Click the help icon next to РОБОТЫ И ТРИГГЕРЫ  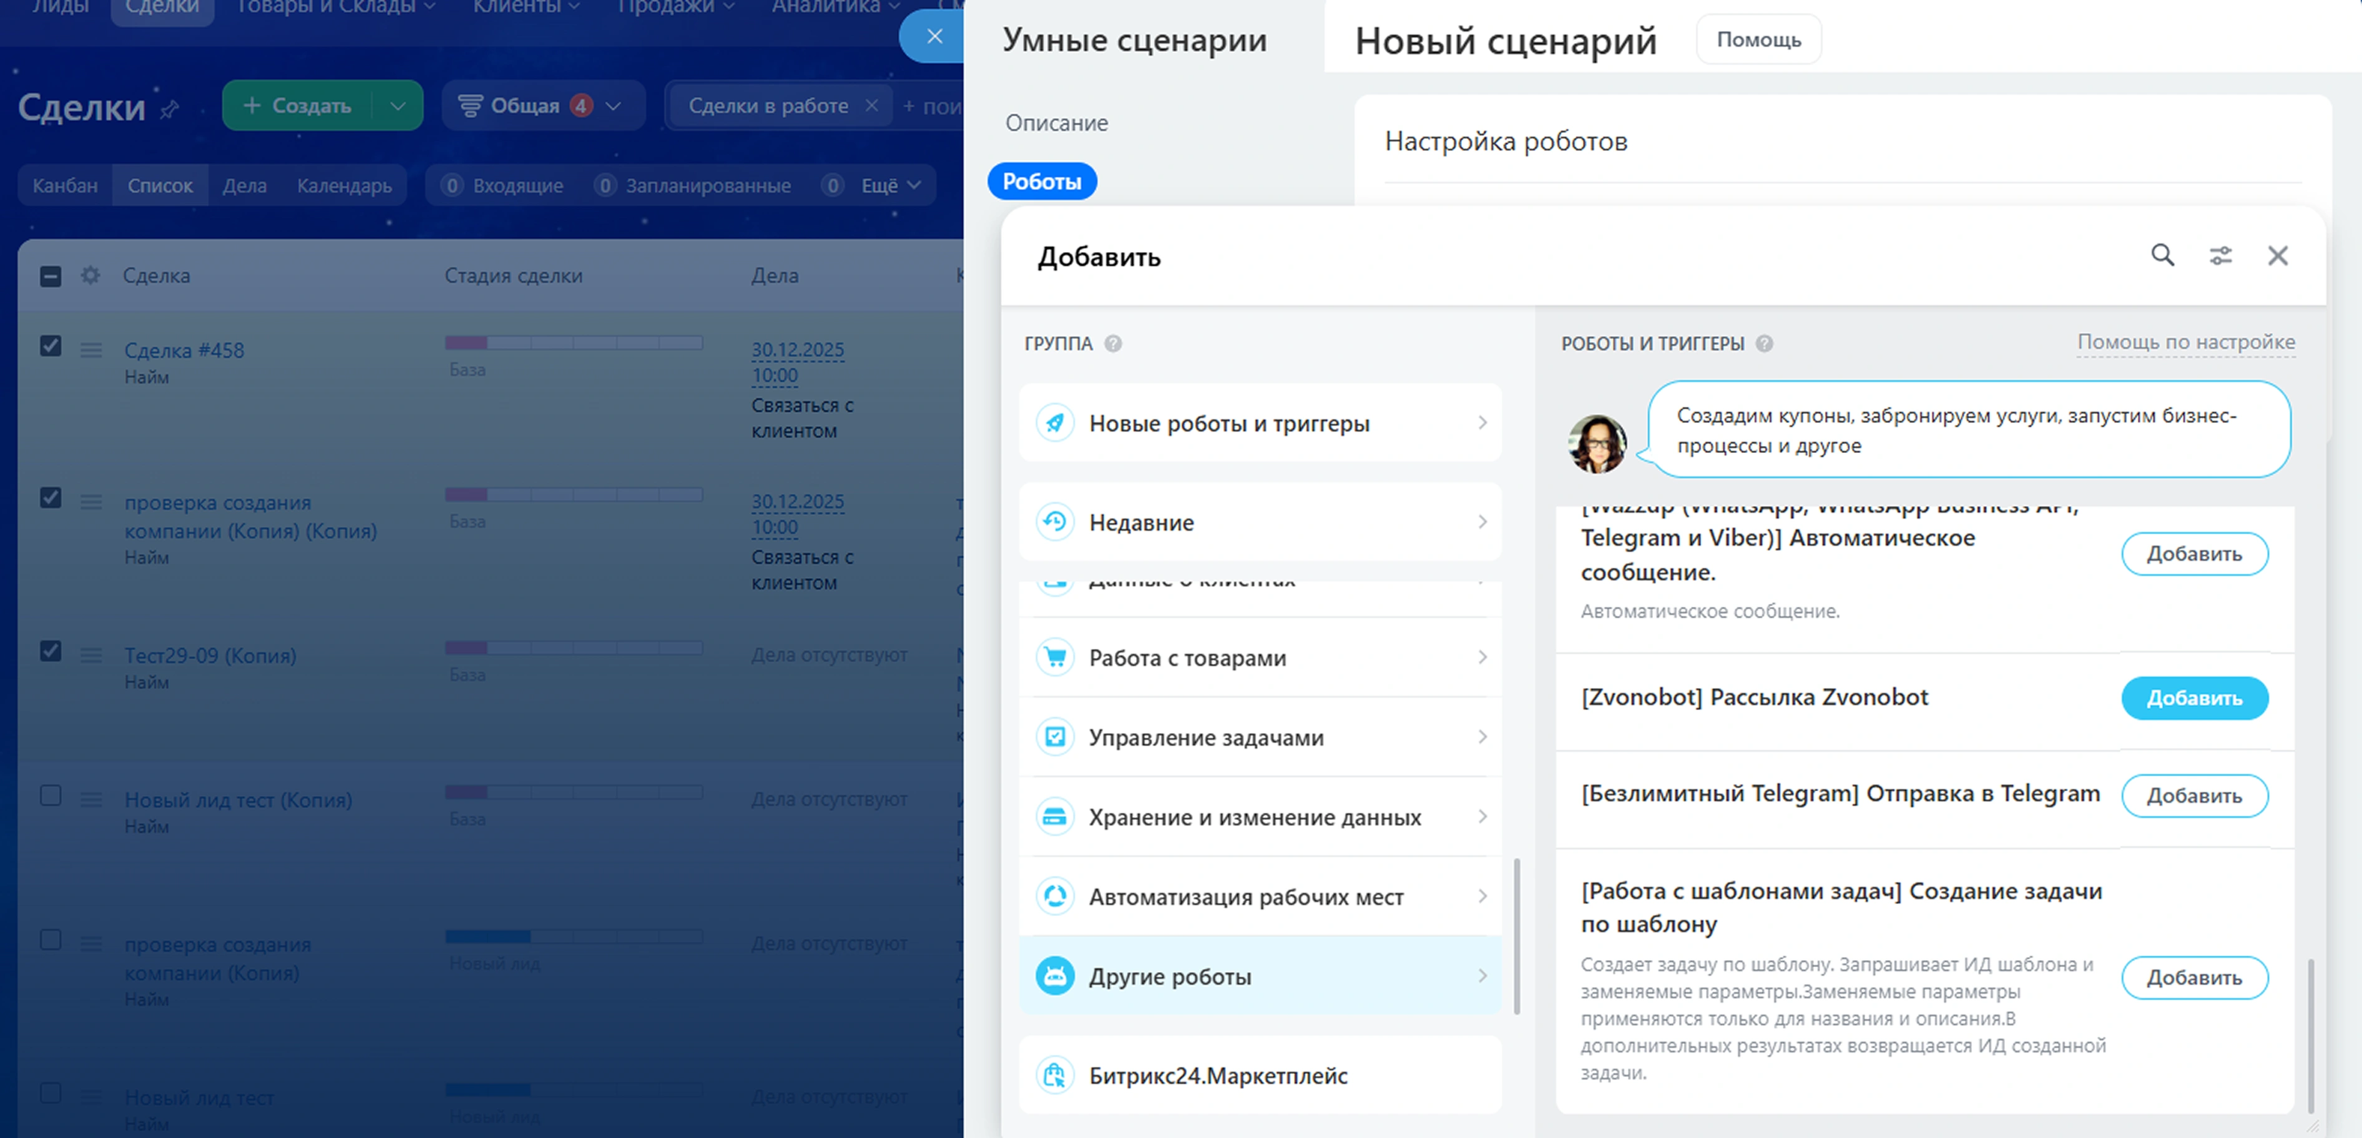[1764, 344]
